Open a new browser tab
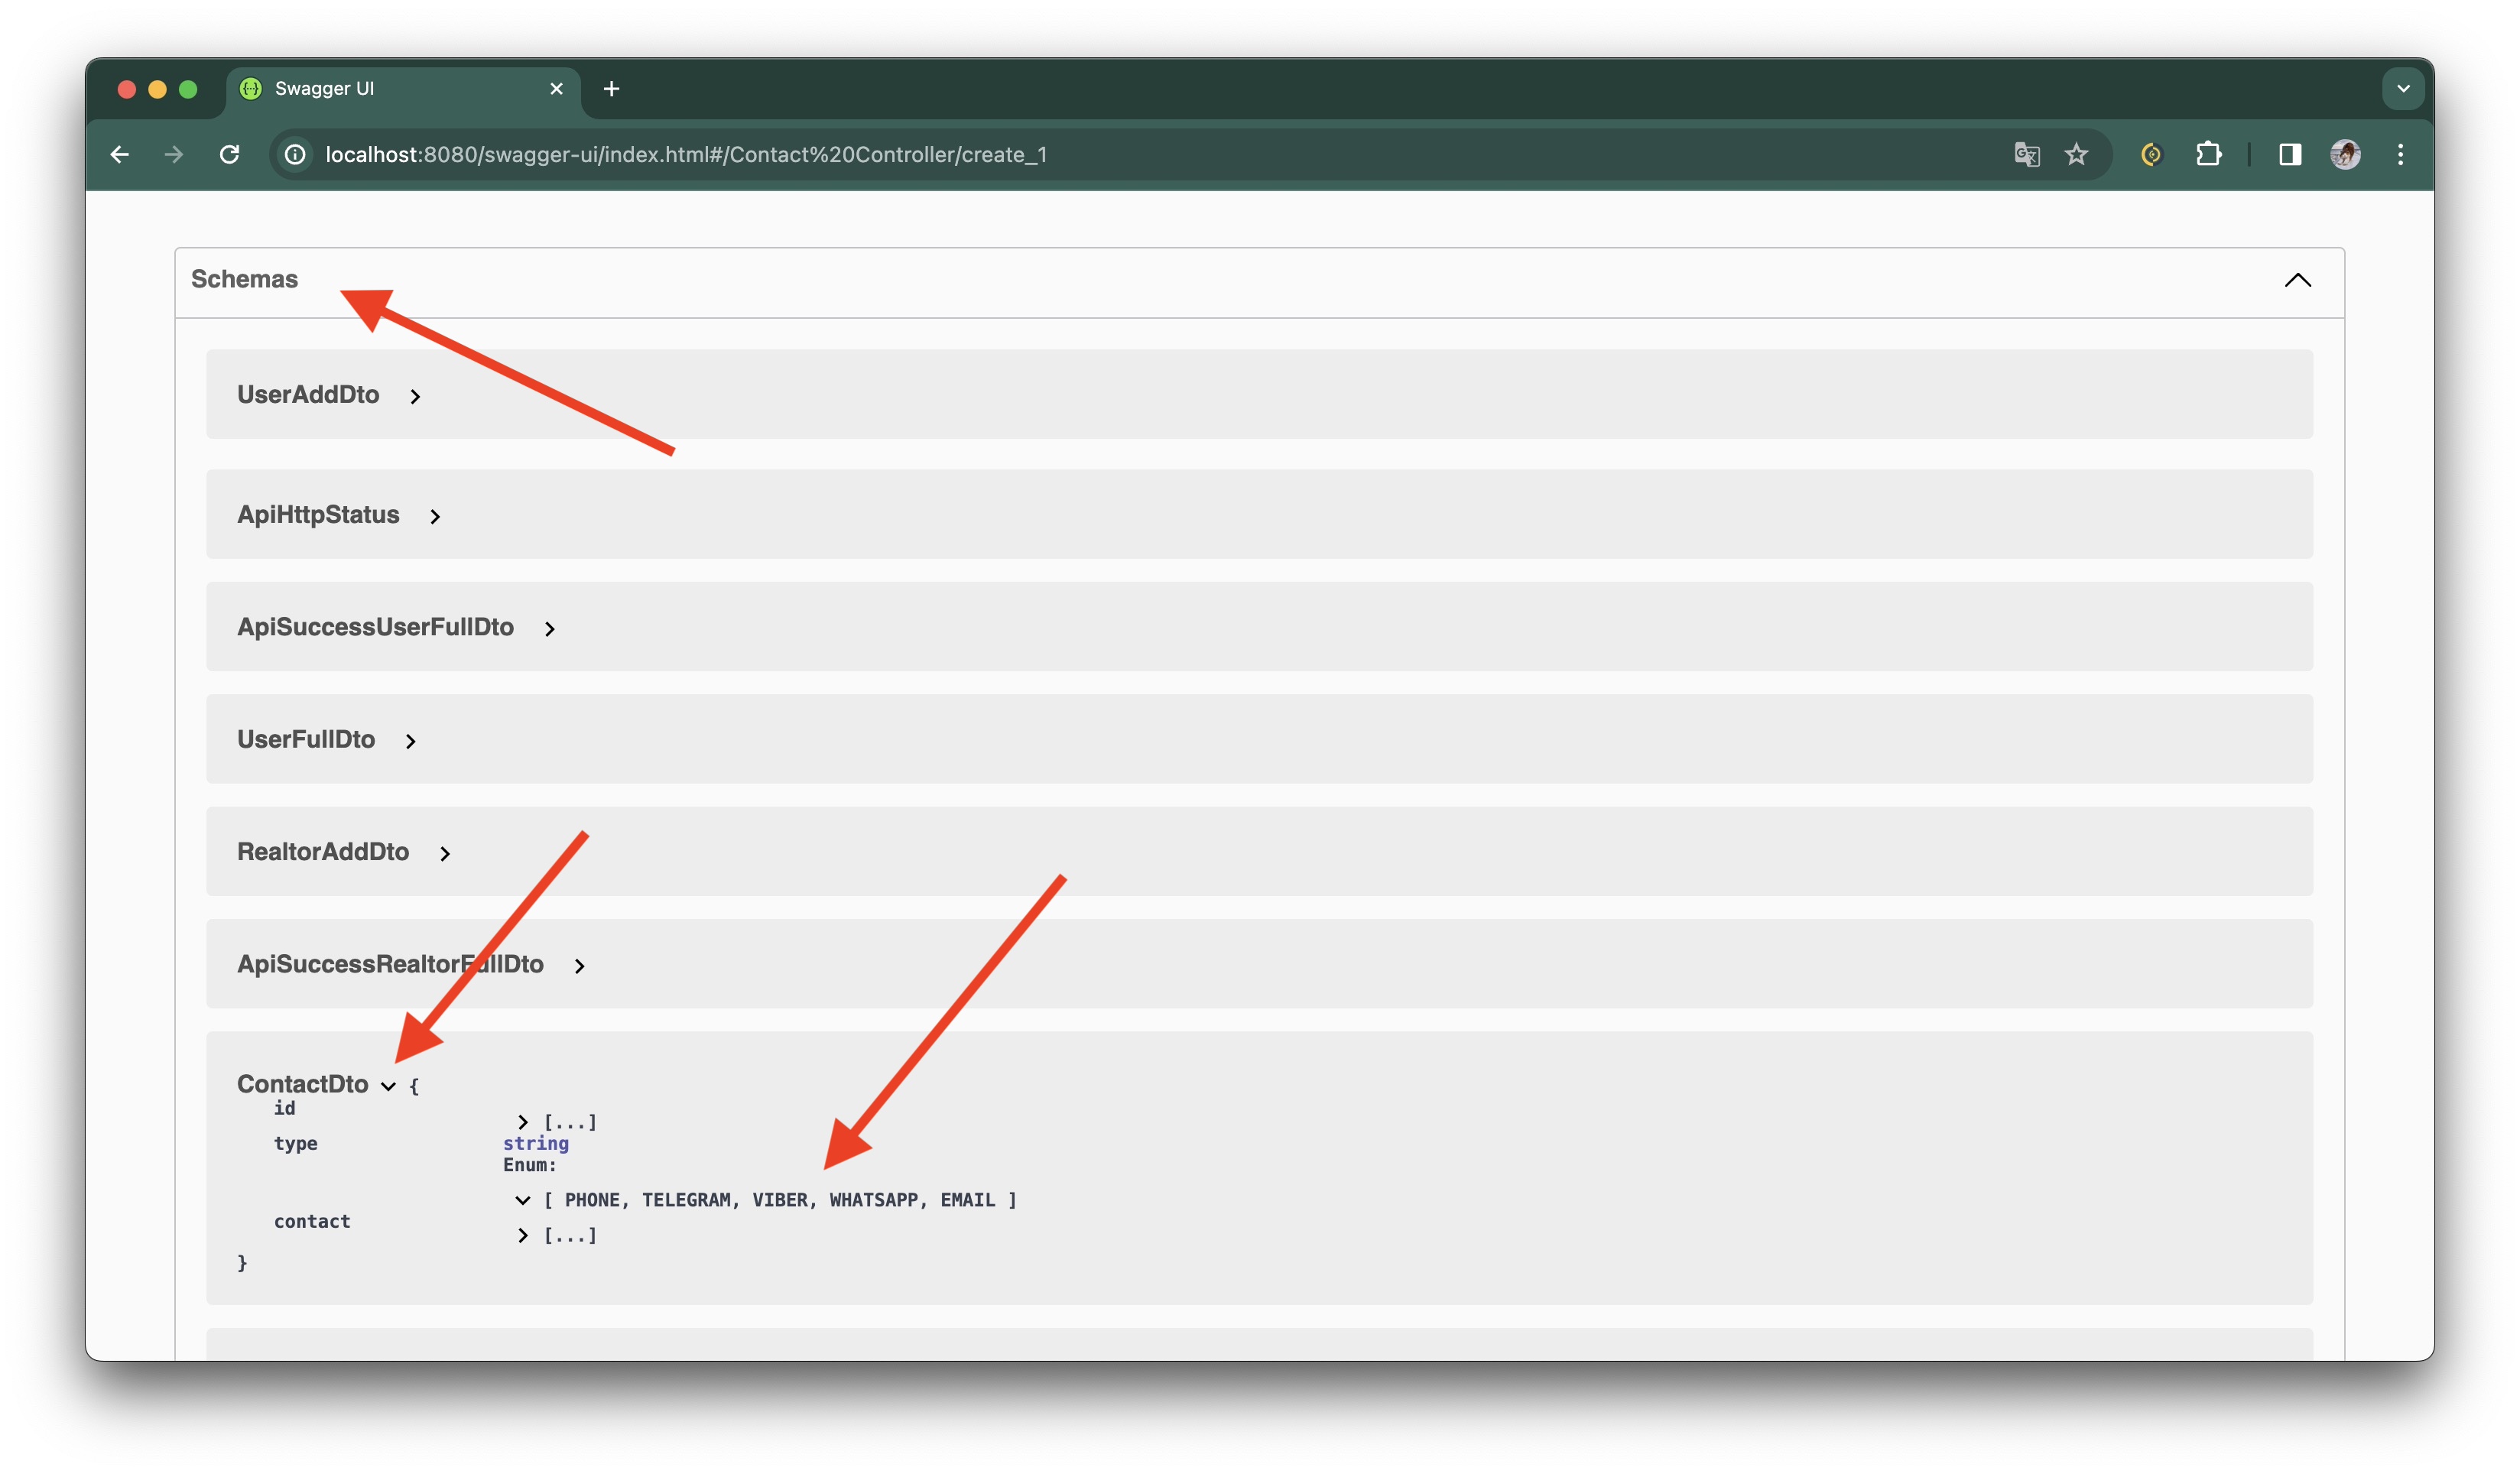Viewport: 2520px width, 1474px height. tap(611, 89)
